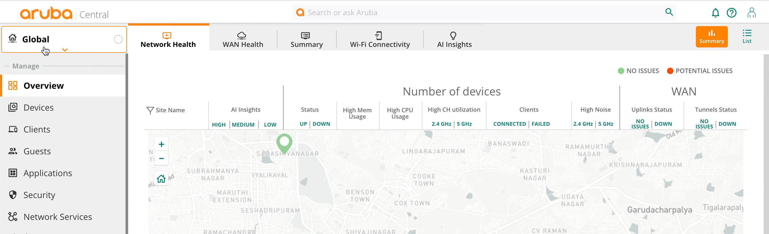Click the orange POTENTIAL ISSUES legend dot
Viewport: 769px width, 234px height.
click(670, 71)
